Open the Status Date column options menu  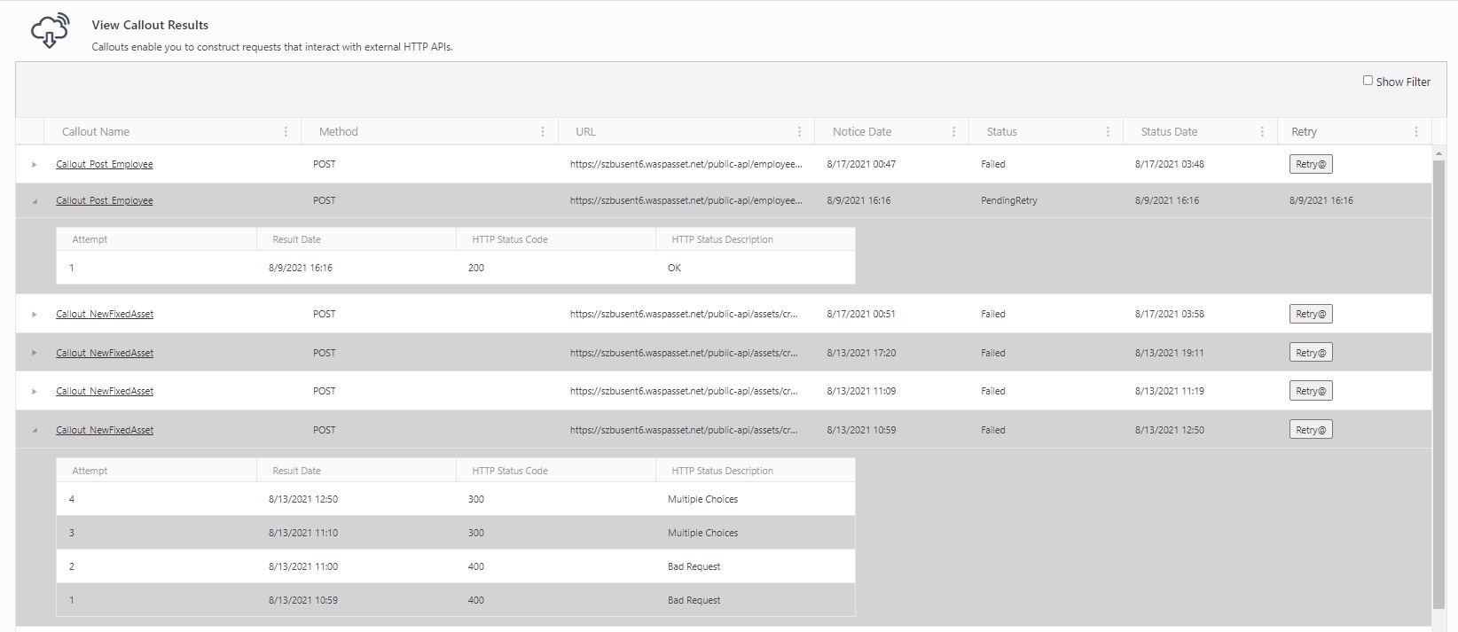click(1262, 131)
